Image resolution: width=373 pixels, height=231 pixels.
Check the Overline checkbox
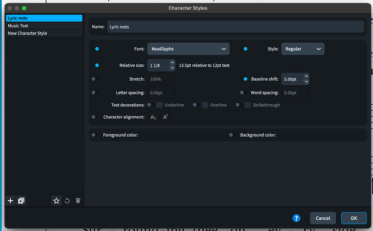coord(205,105)
